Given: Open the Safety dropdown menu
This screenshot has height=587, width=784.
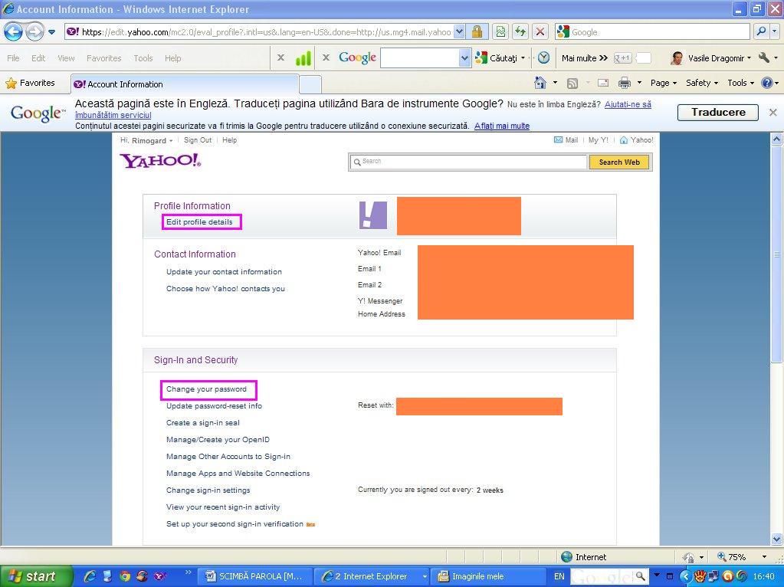Looking at the screenshot, I should tap(702, 83).
